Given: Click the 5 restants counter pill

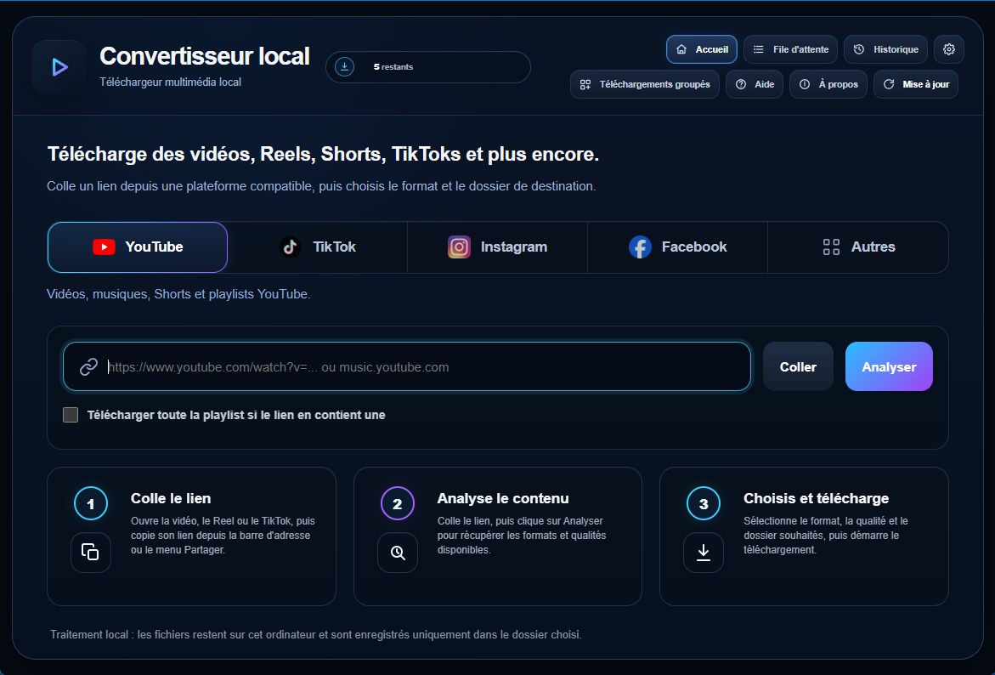Looking at the screenshot, I should tap(428, 66).
